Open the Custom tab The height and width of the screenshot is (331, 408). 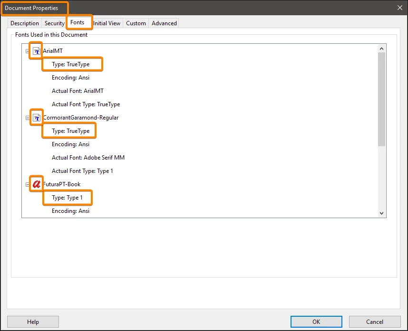(136, 23)
